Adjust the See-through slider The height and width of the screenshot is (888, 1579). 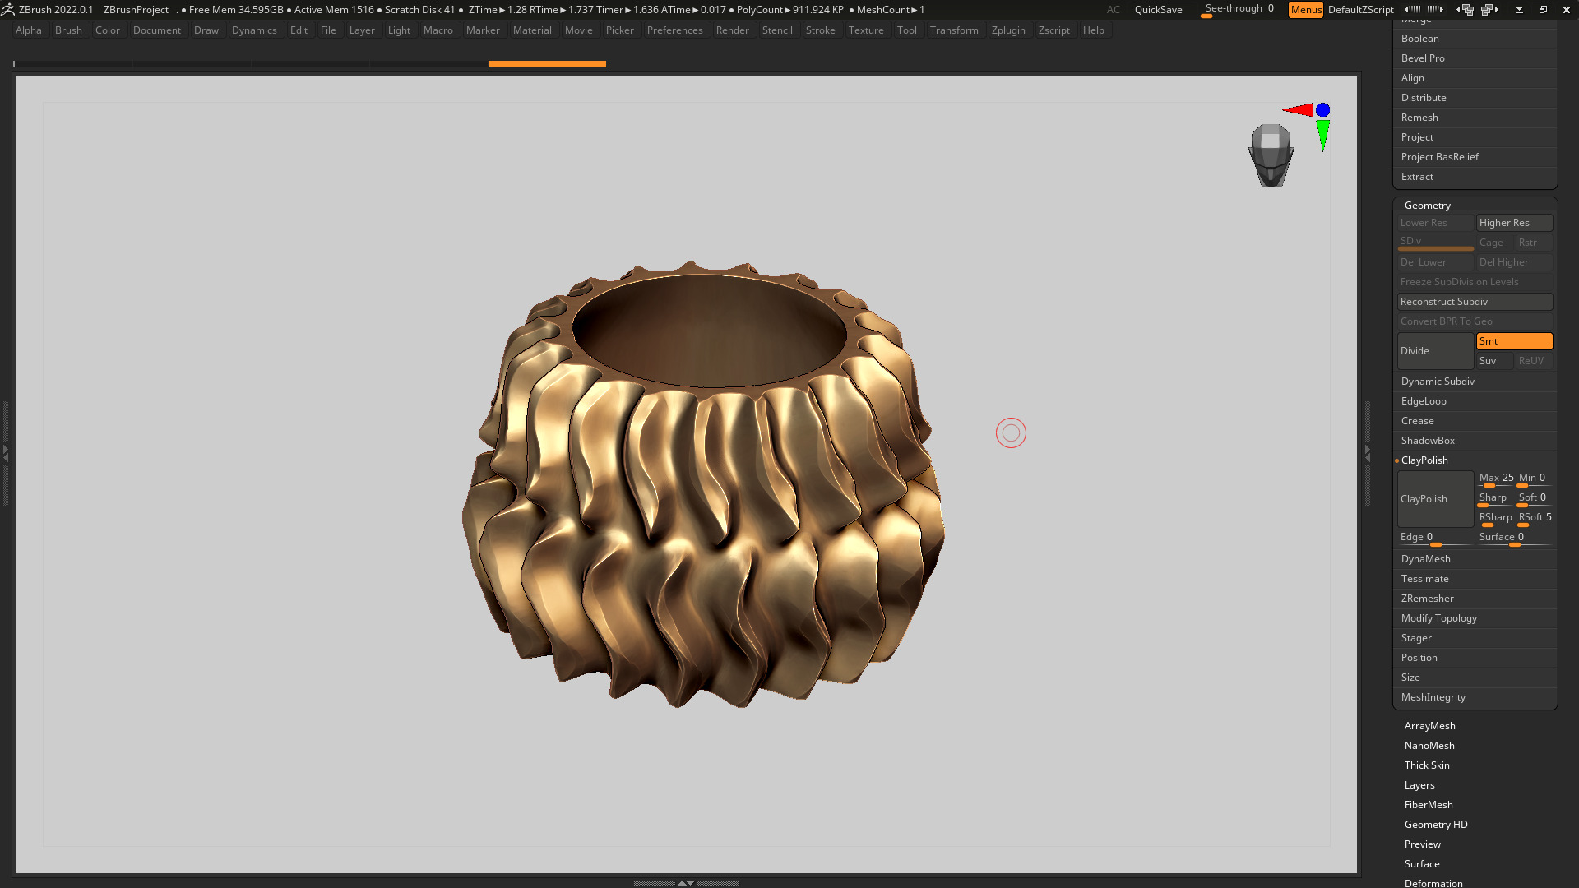[1239, 9]
